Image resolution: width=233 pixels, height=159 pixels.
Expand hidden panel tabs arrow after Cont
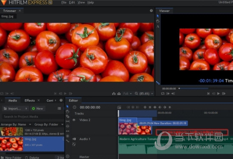(x=56, y=100)
